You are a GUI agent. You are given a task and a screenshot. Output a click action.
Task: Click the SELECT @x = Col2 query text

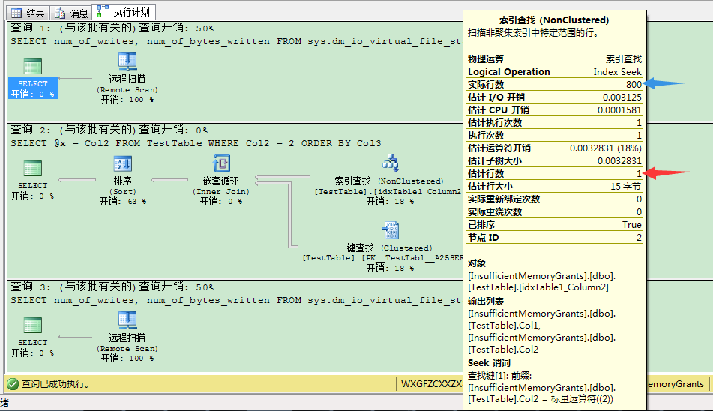click(196, 143)
